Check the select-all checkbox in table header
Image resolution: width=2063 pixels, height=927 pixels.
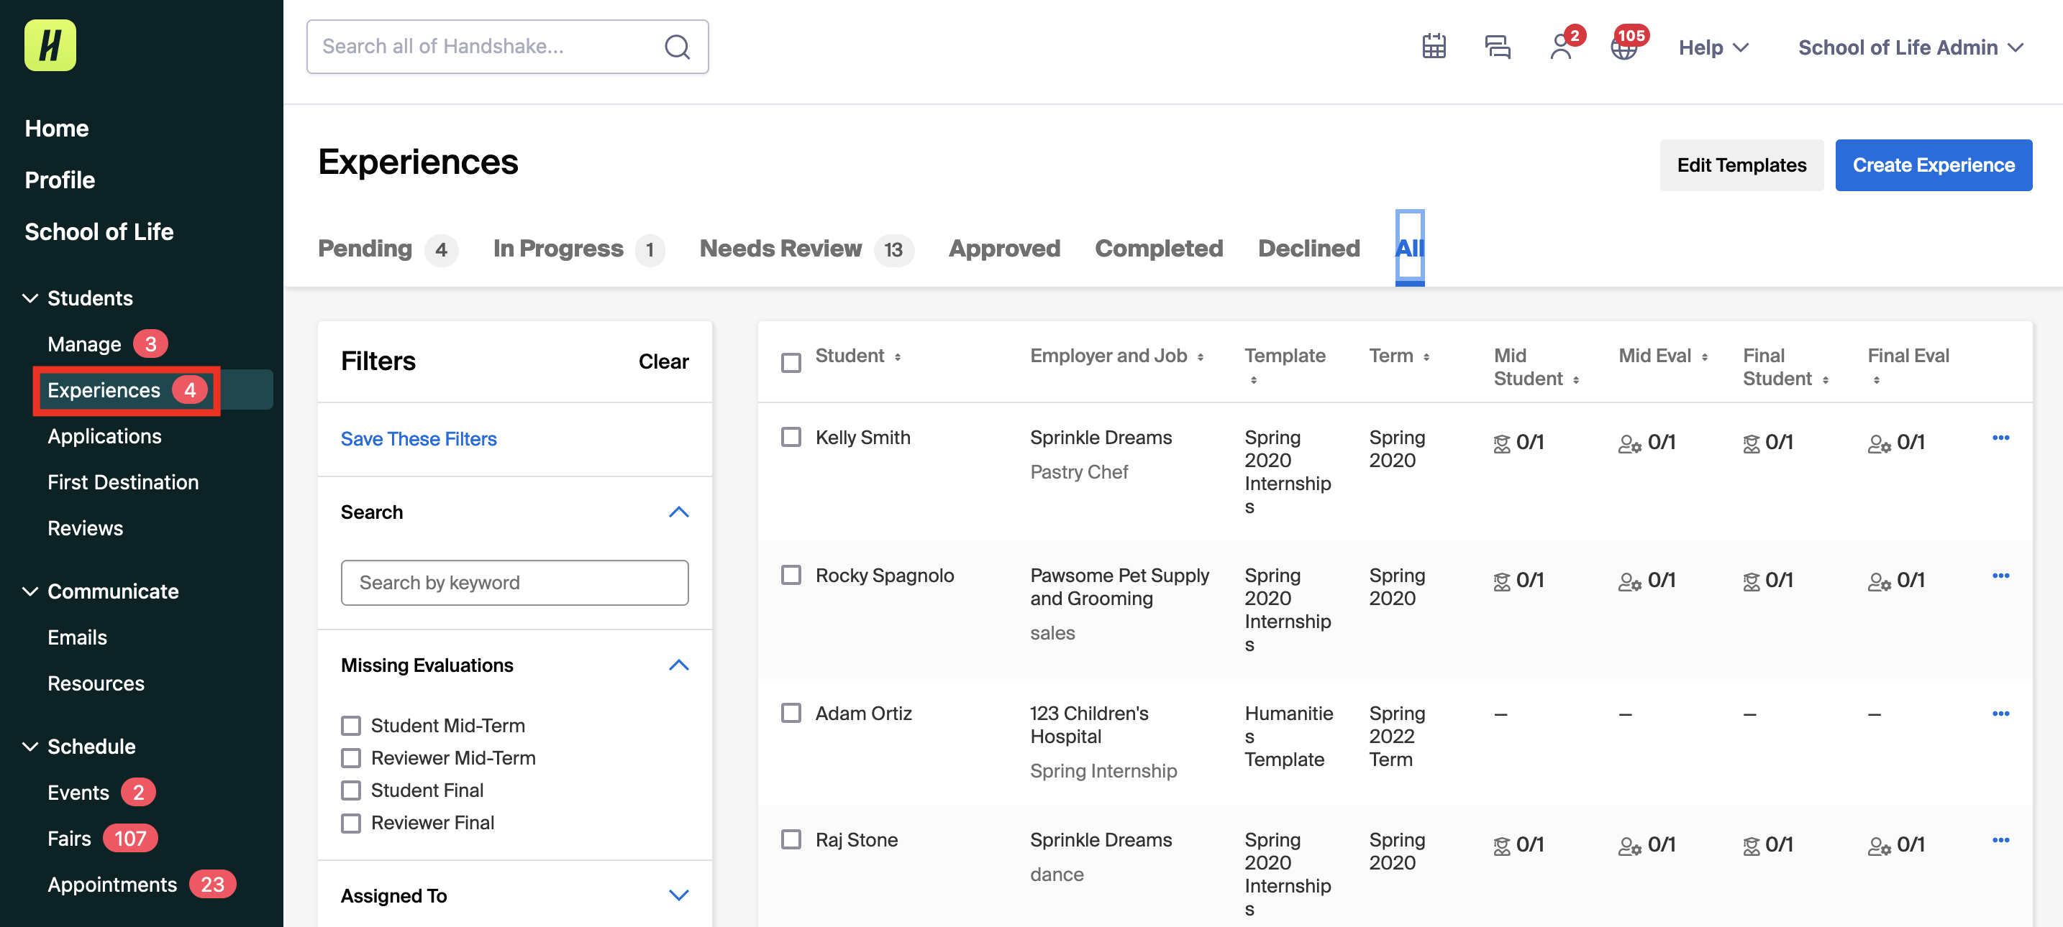click(791, 362)
